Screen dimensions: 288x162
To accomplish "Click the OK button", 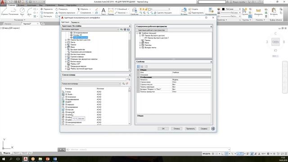I will [163, 129].
